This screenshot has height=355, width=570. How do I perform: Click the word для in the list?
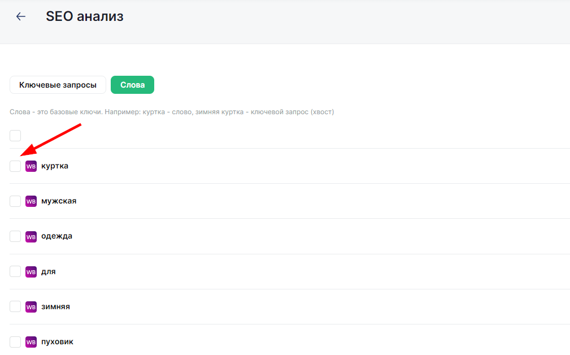49,272
